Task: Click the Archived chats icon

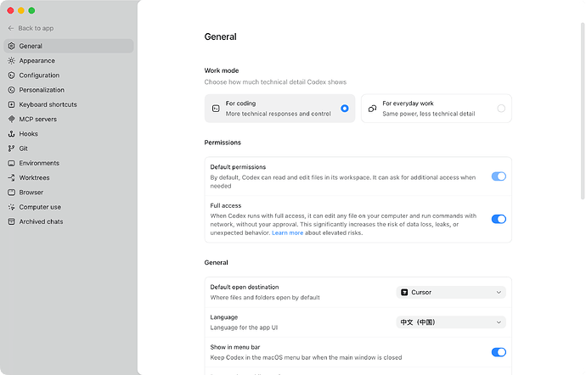Action: pos(12,221)
